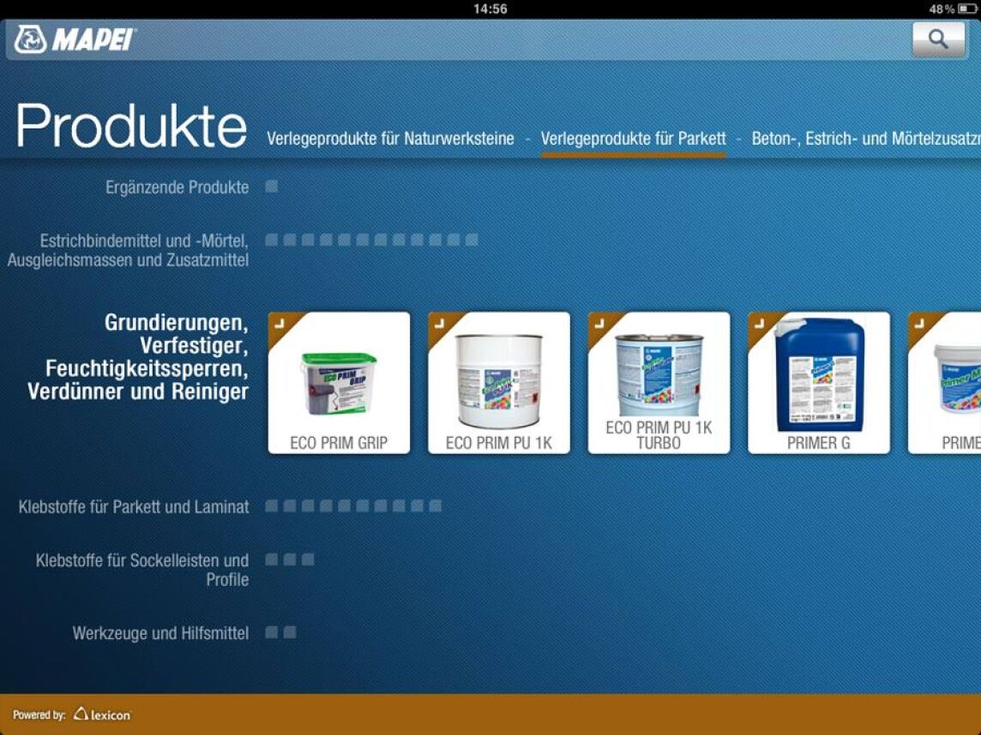Click last square in Estrichbindemittel row

[472, 239]
